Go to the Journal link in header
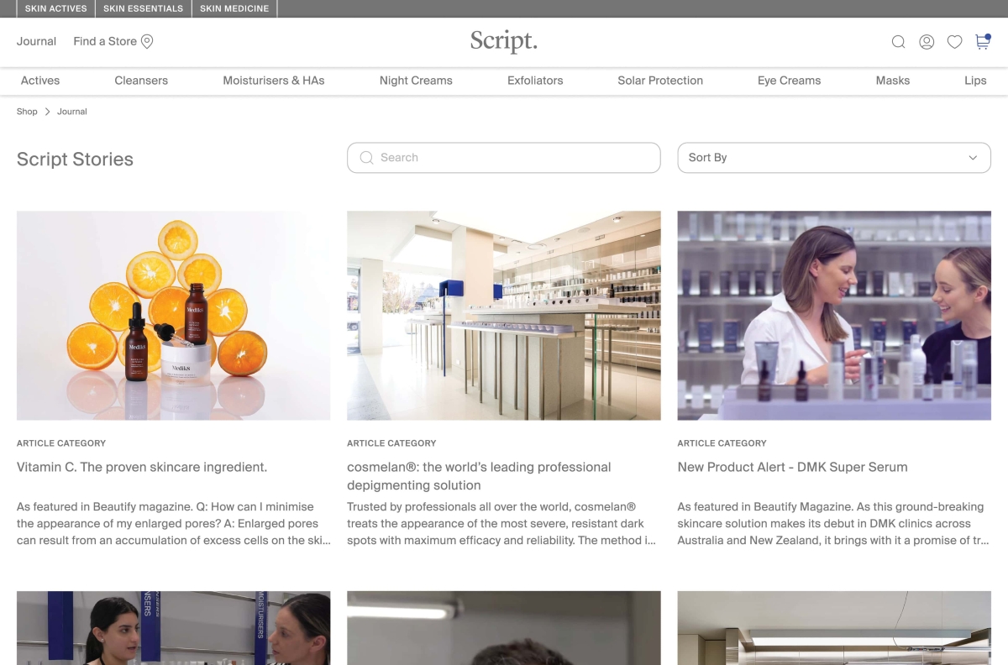Screen dimensions: 1008x665 click(36, 41)
